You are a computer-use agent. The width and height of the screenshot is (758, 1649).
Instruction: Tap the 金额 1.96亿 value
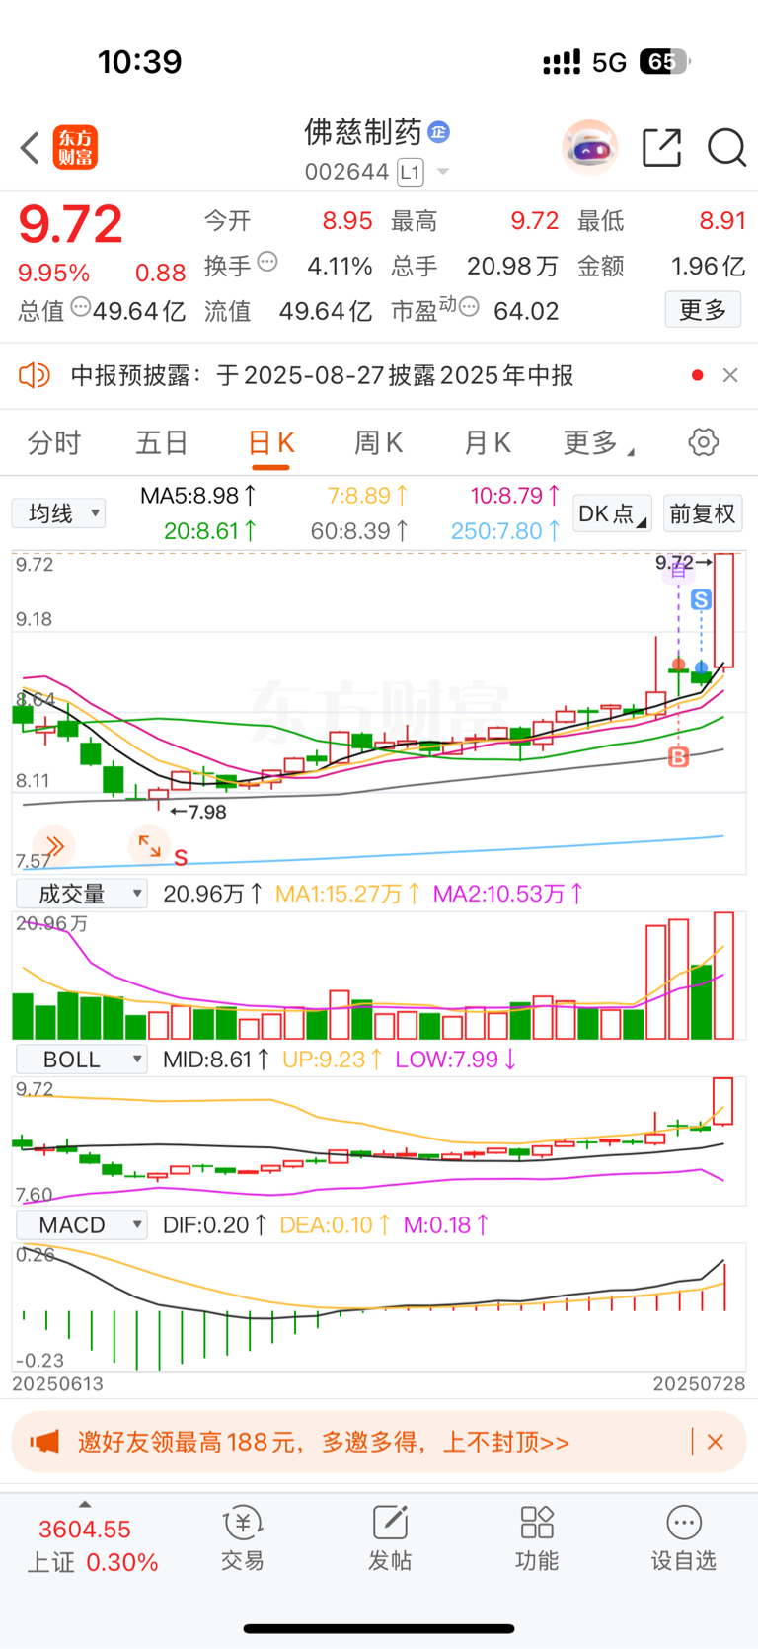tap(708, 266)
